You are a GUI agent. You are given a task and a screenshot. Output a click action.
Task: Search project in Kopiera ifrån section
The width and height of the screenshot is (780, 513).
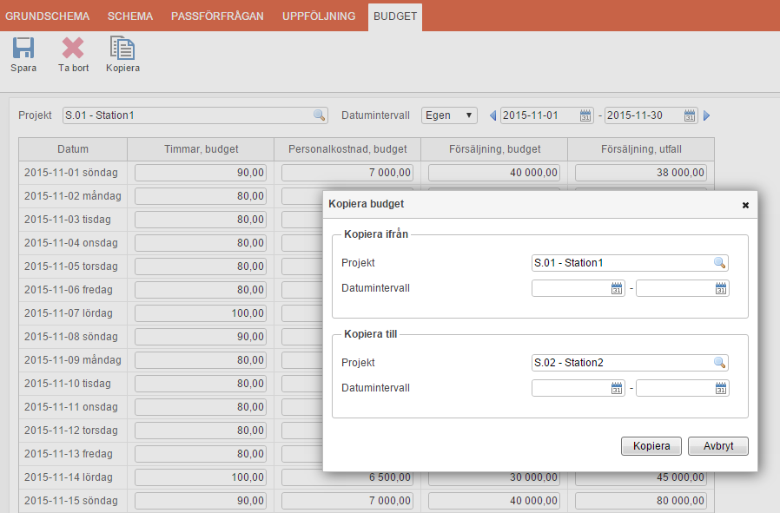pyautogui.click(x=719, y=263)
